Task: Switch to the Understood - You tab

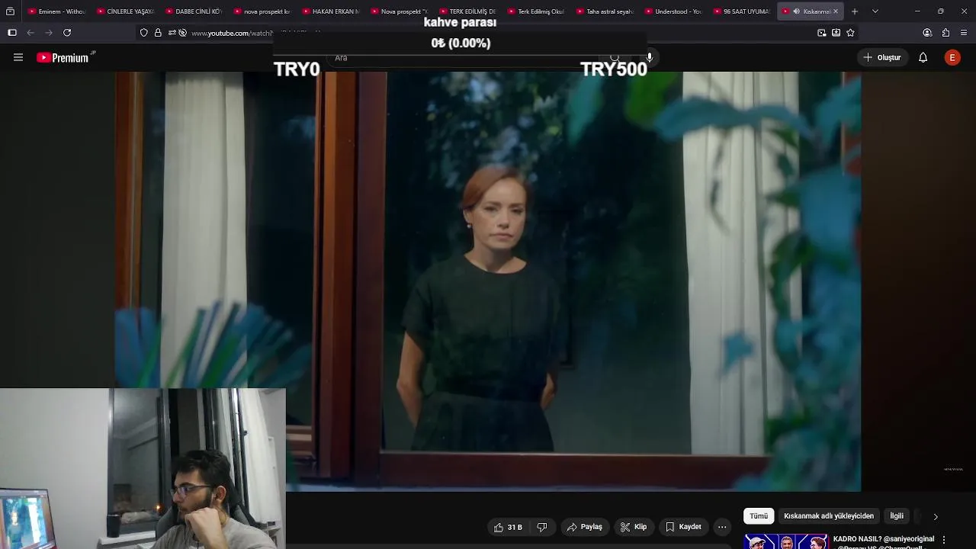Action: (x=674, y=11)
